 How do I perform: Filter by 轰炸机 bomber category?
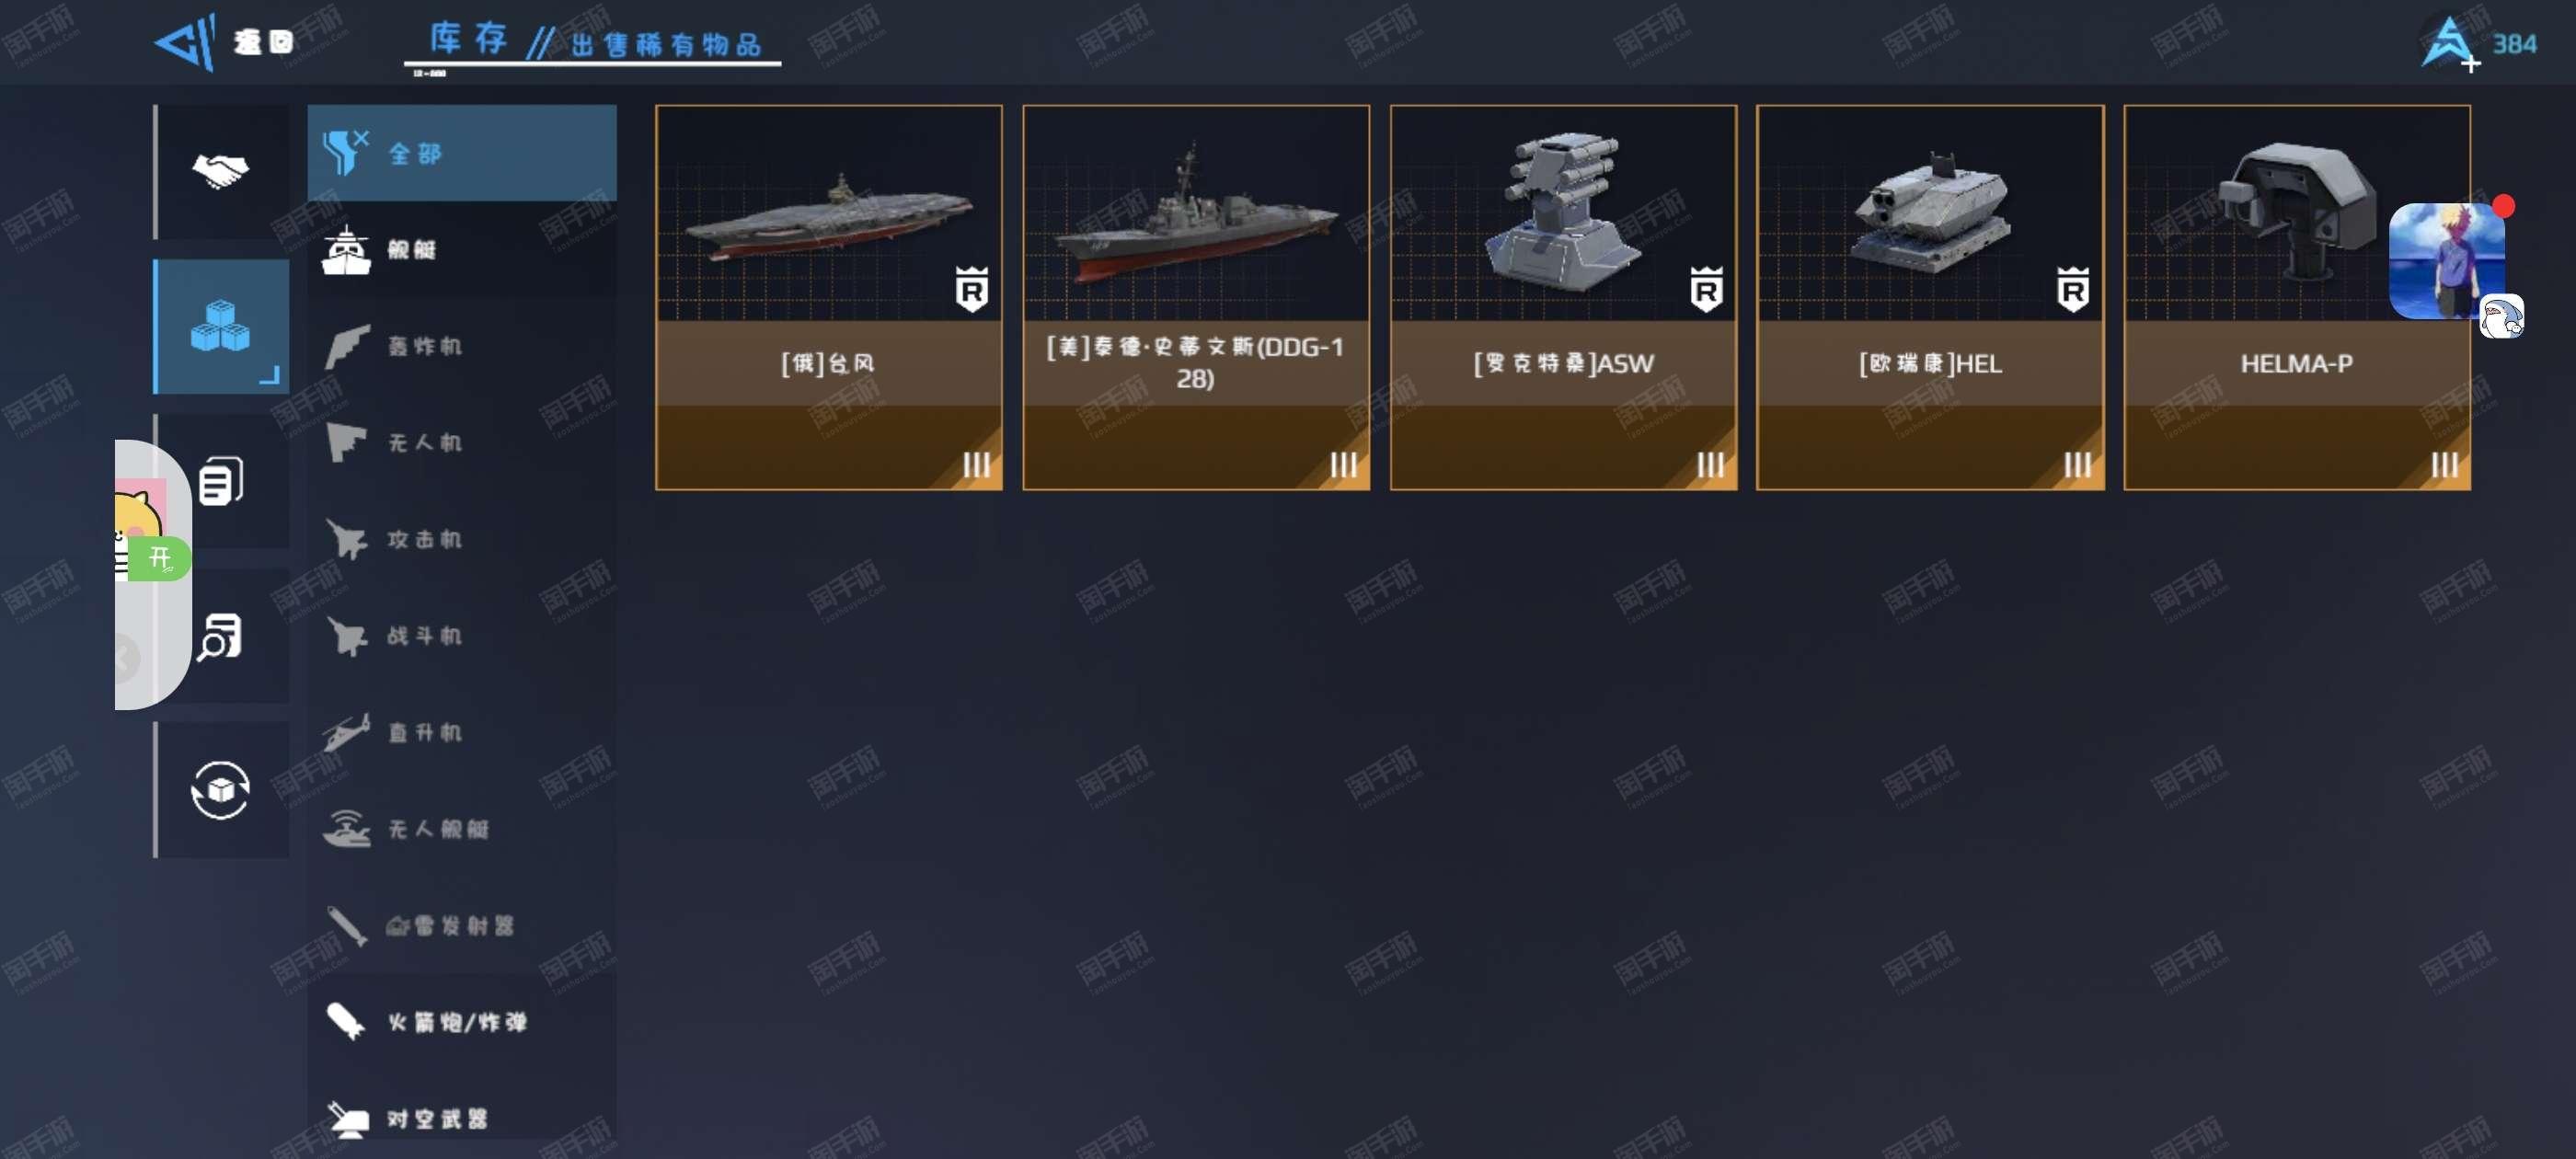[462, 346]
